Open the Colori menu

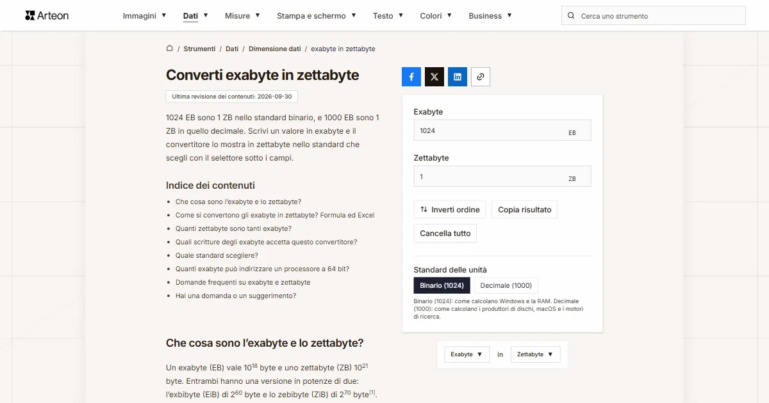pos(436,15)
